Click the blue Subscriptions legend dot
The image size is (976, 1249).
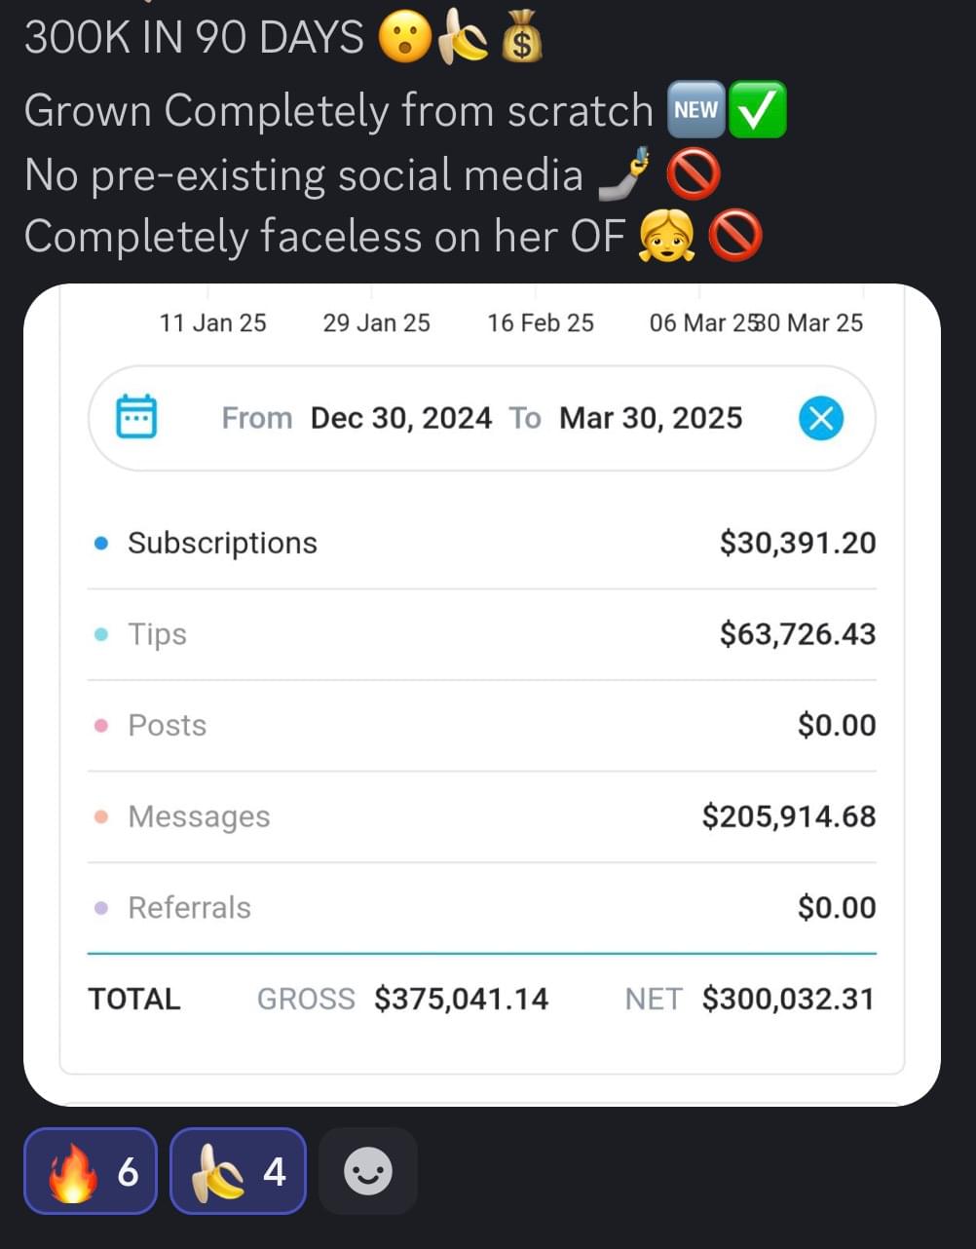click(101, 544)
